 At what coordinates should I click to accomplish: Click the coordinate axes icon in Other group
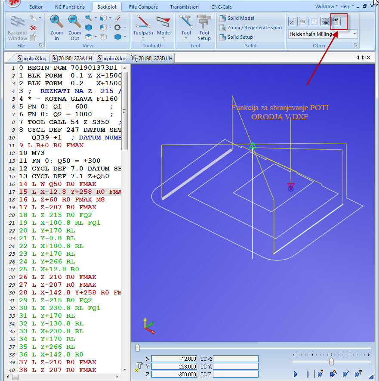point(293,22)
